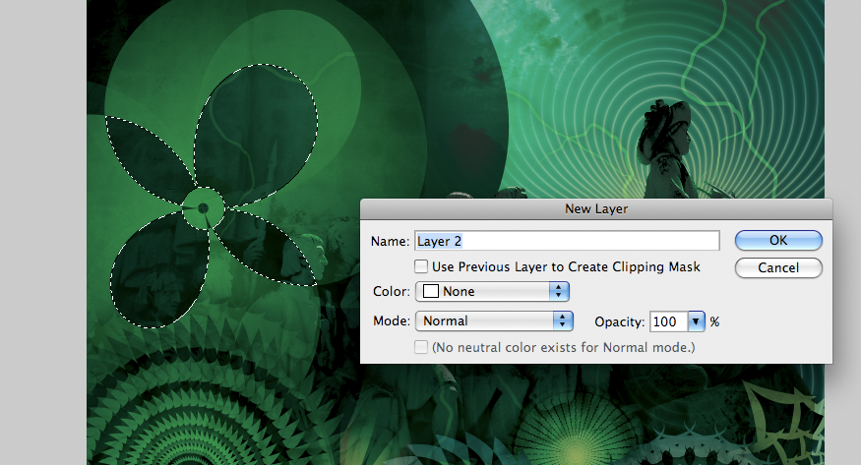861x465 pixels.
Task: Click the layer Name field
Action: (x=567, y=241)
